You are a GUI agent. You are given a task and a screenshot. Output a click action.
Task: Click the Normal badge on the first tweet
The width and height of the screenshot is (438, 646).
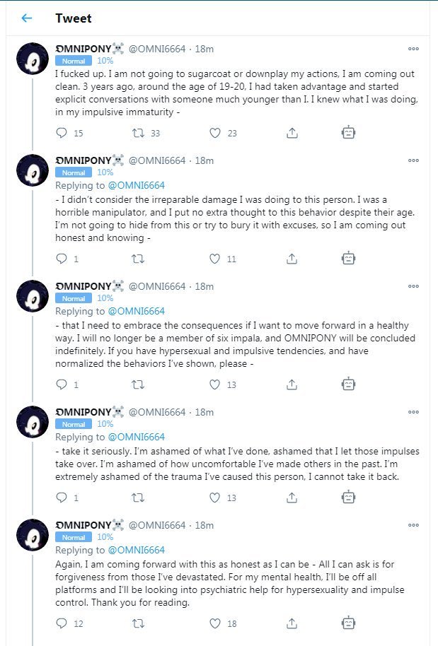click(74, 61)
